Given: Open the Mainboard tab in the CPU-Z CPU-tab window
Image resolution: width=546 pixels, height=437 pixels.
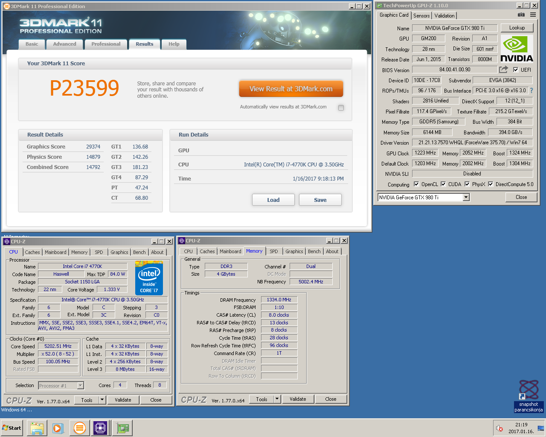Looking at the screenshot, I should [x=55, y=252].
